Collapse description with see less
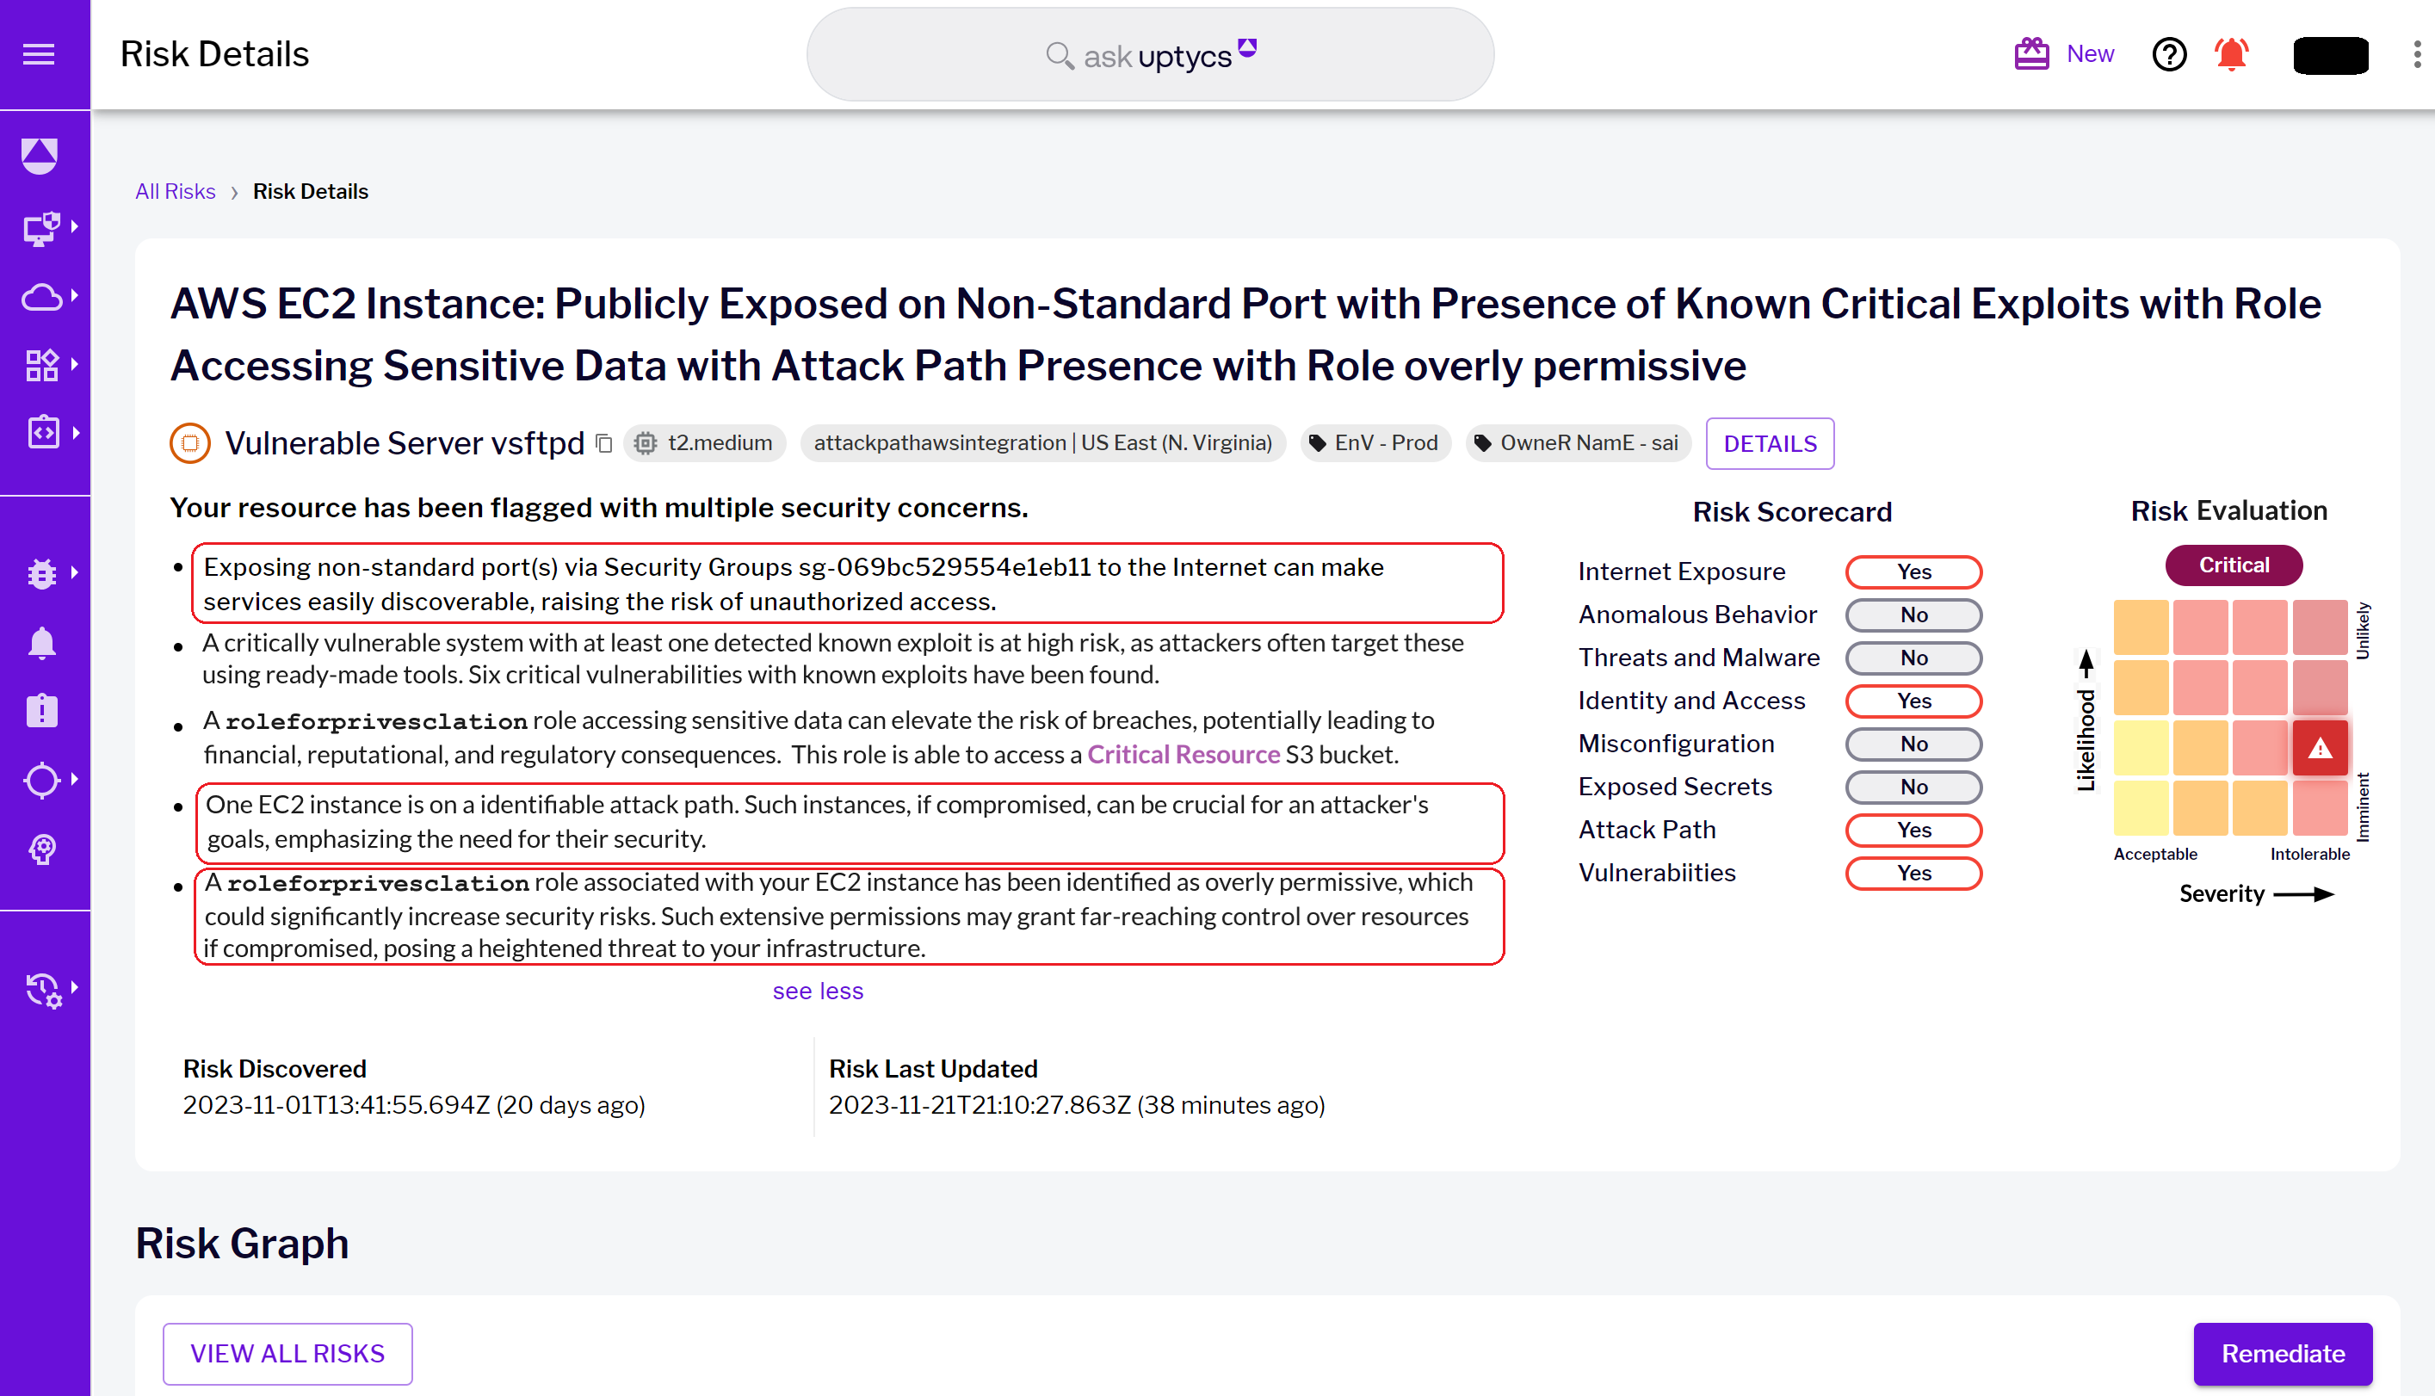2435x1396 pixels. (x=818, y=991)
